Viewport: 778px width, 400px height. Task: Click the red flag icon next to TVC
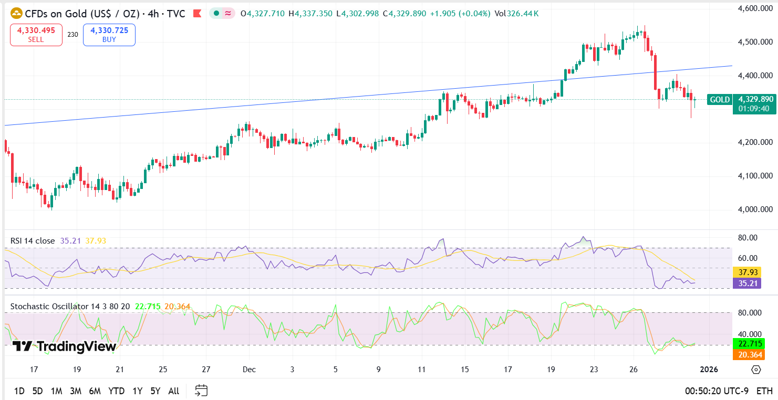pos(198,14)
